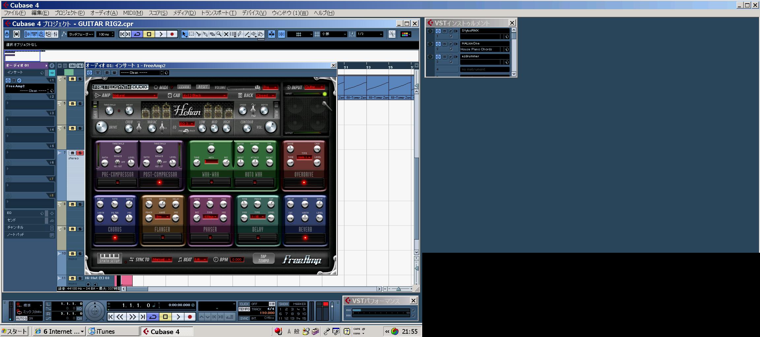
Task: Open the CAB dropdown showing 4x12 Black
Action: (x=205, y=95)
